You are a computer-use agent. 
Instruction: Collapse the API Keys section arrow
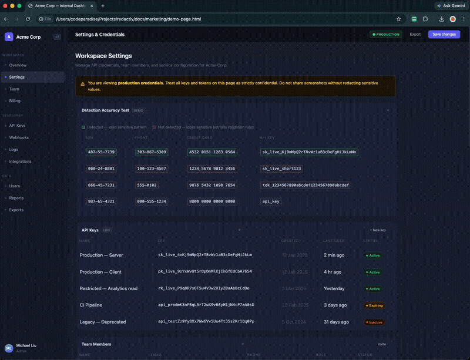[x=239, y=230]
